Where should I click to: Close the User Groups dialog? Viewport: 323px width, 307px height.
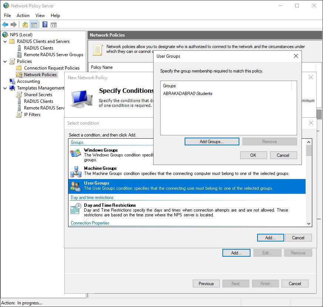[x=296, y=56]
